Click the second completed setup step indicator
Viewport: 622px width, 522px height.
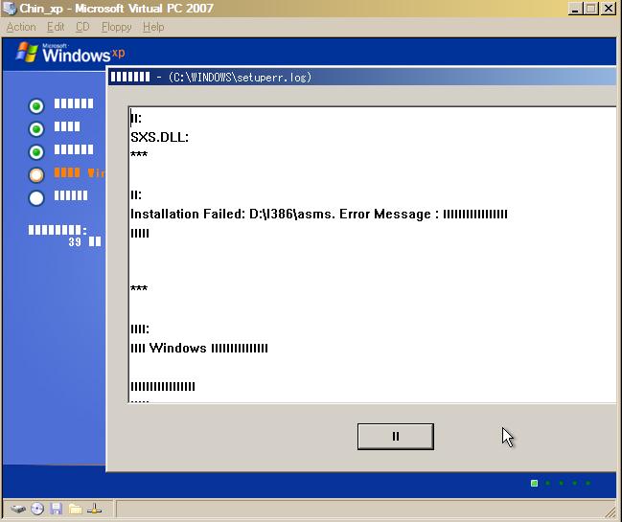tap(36, 129)
